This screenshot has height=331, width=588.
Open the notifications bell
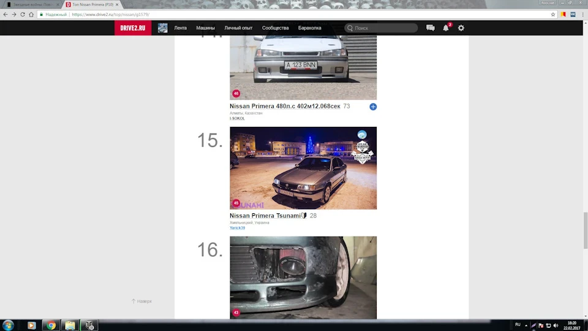coord(445,28)
